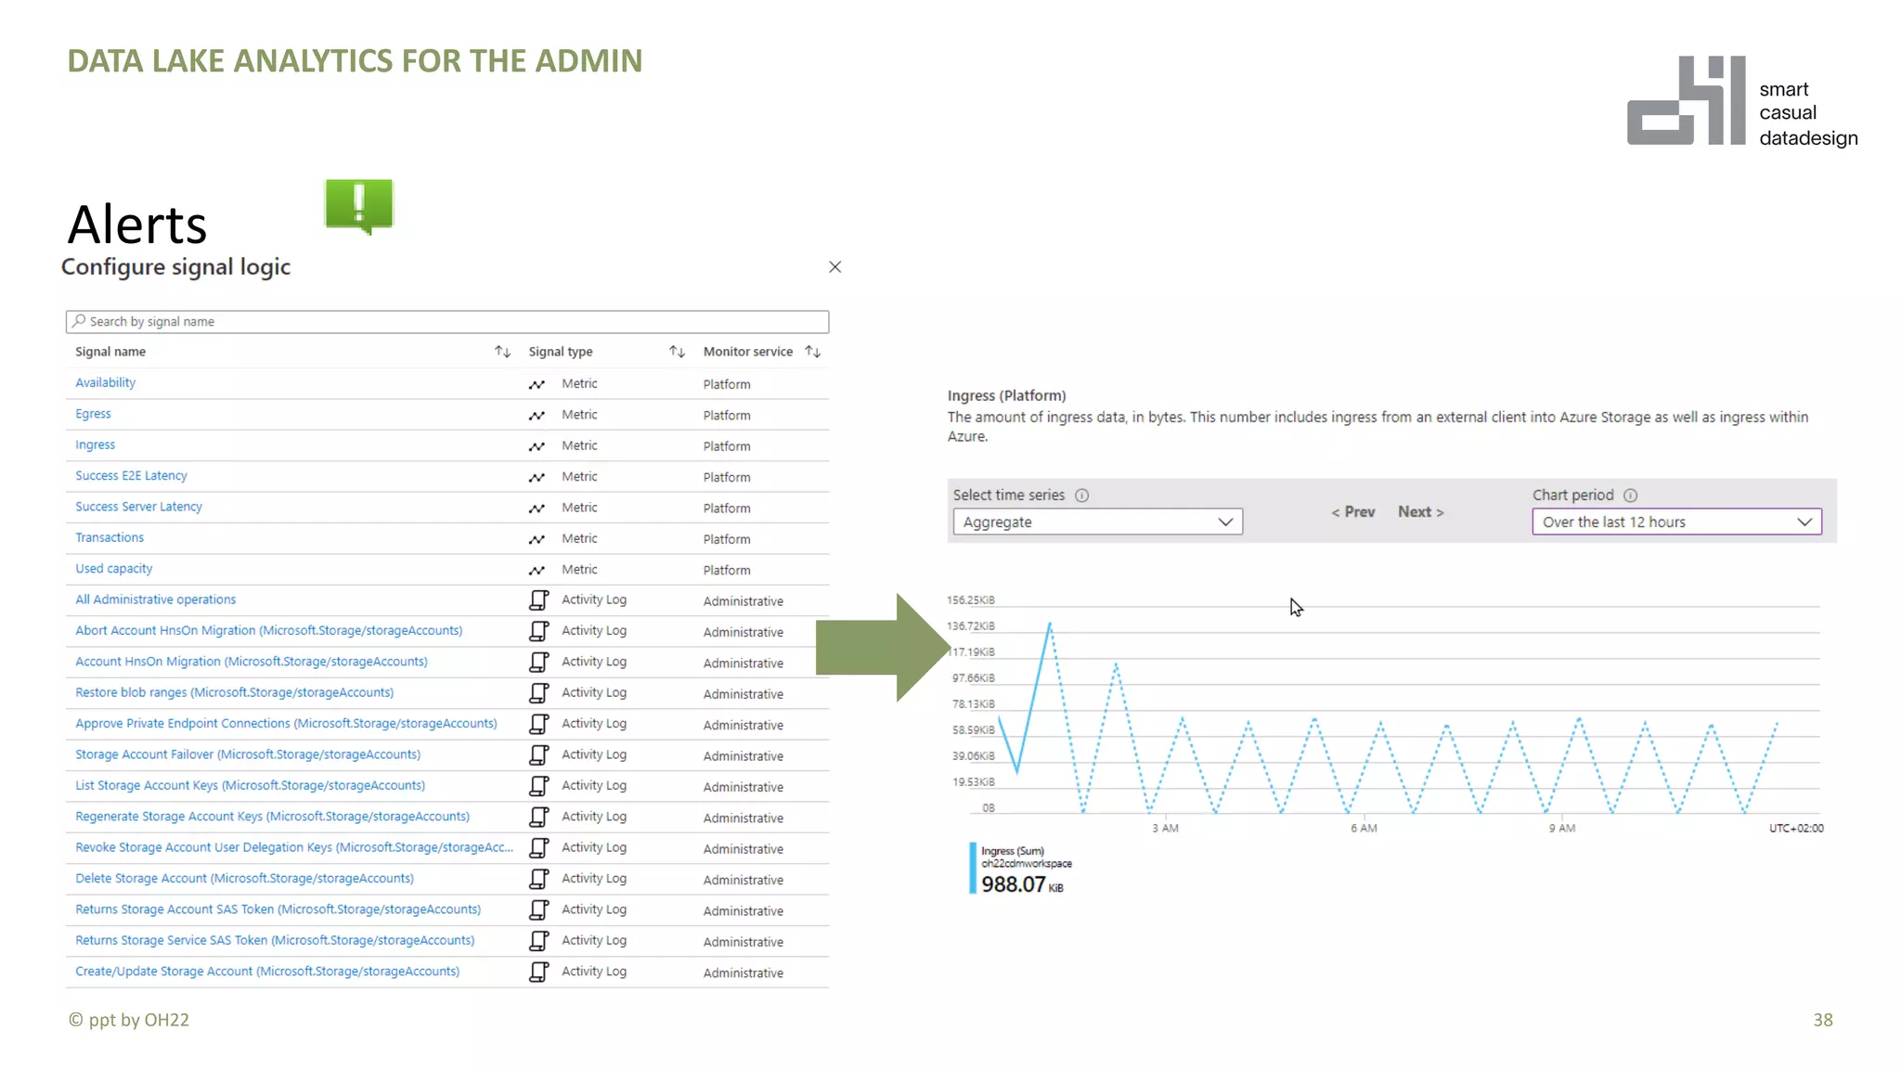This screenshot has width=1901, height=1069.
Task: Click info icon beside Chart period
Action: tap(1630, 496)
